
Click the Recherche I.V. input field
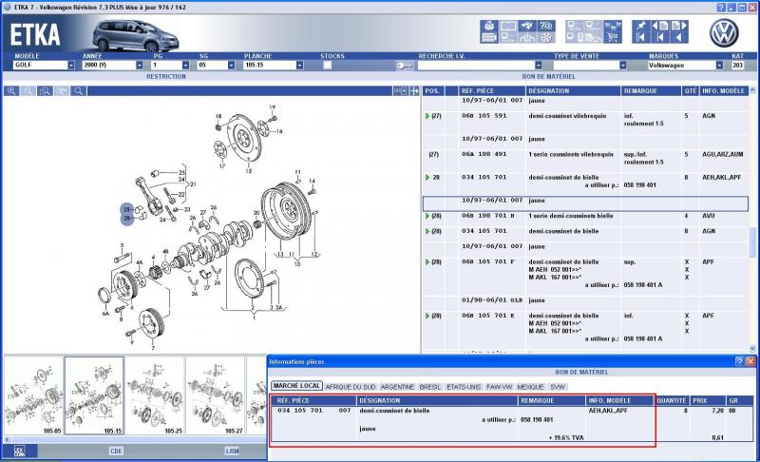tap(477, 65)
